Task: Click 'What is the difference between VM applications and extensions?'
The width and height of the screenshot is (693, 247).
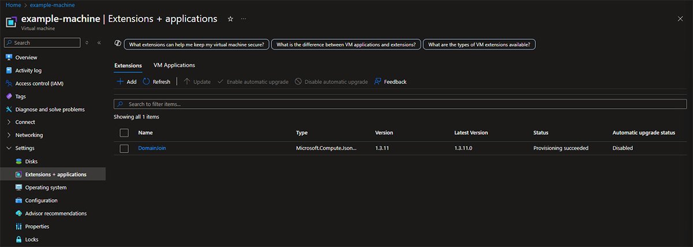Action: point(345,44)
